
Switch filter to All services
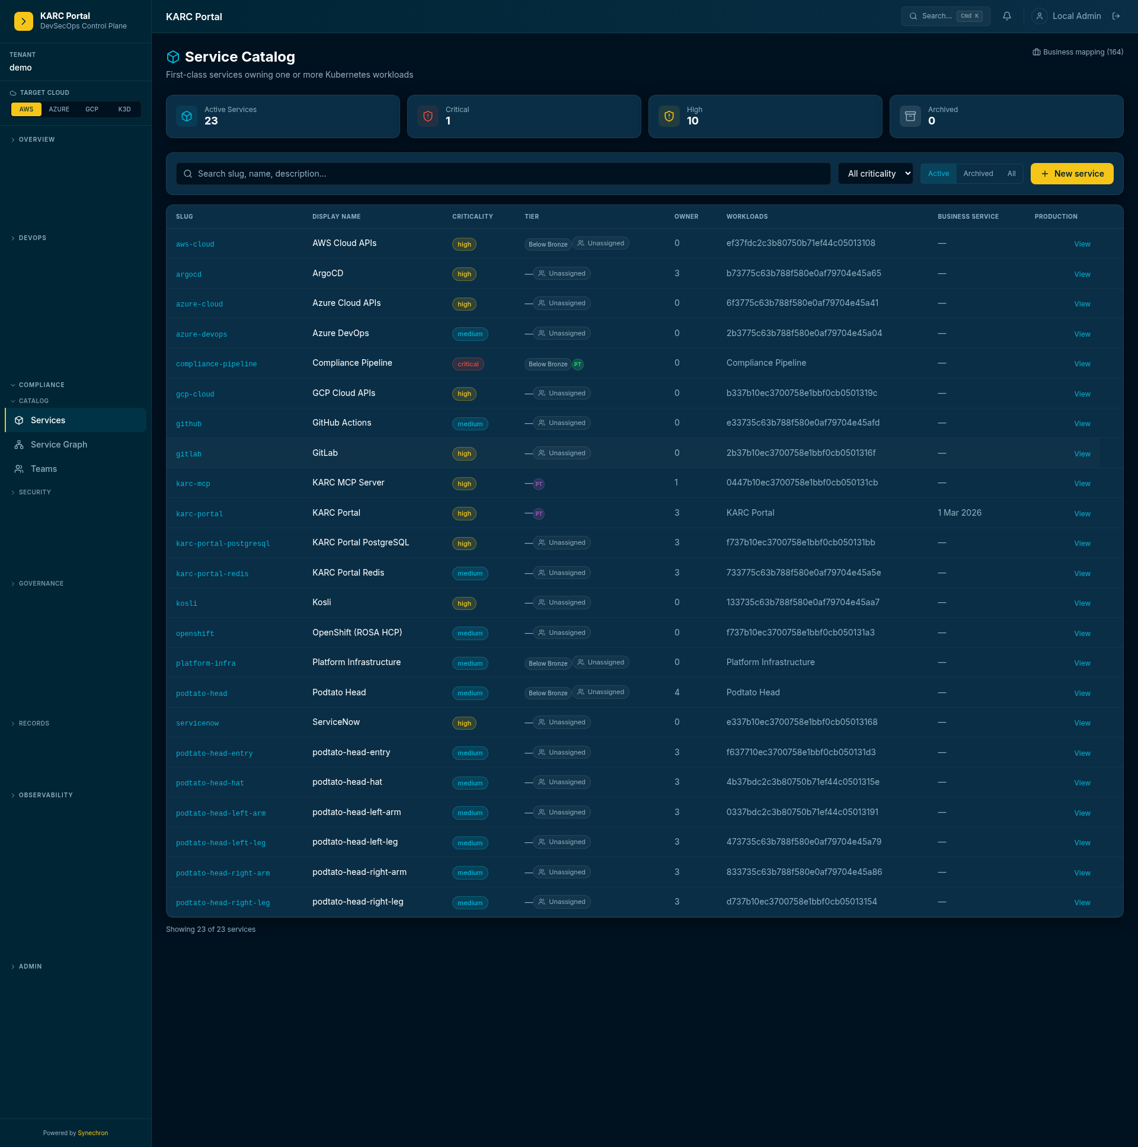pos(1011,174)
